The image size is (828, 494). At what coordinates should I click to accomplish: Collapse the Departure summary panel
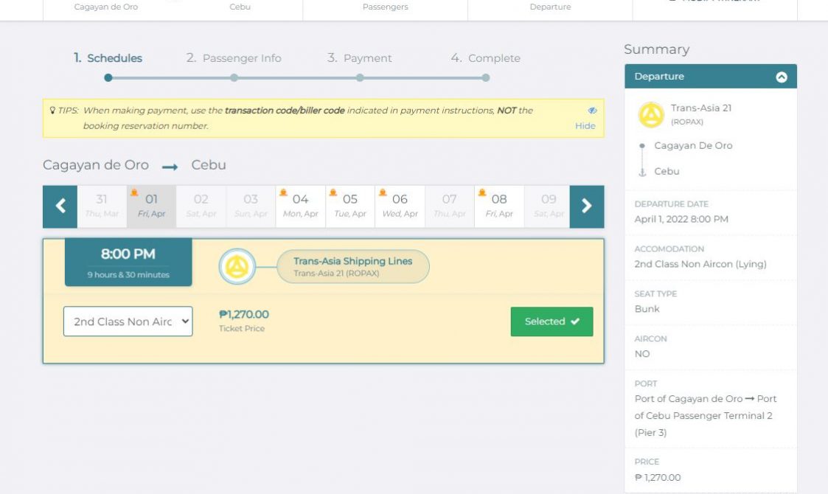click(x=782, y=77)
